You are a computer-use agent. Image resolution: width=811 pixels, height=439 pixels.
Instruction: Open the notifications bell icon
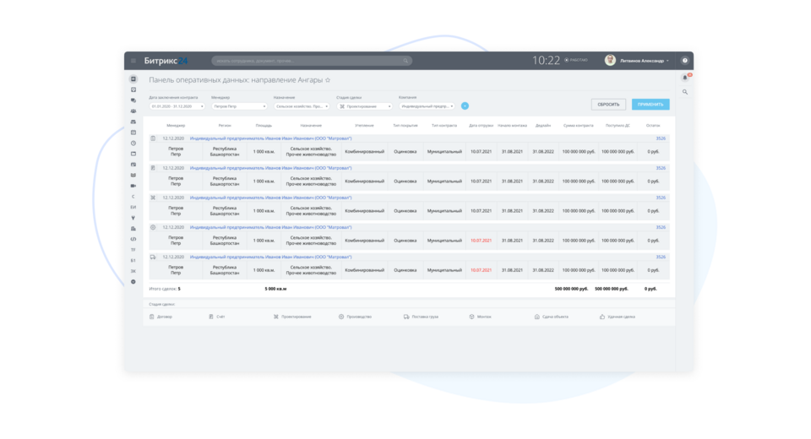[685, 78]
